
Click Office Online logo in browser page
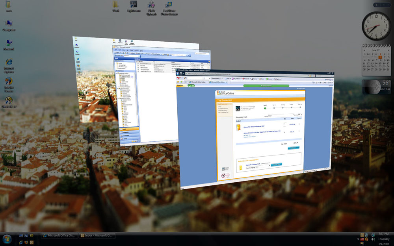225,93
